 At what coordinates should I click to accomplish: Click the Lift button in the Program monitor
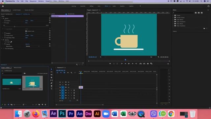coord(140,63)
